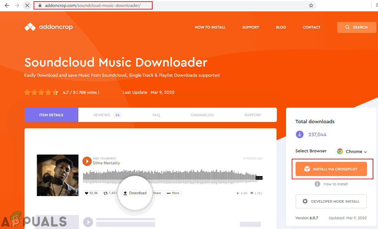Image resolution: width=378 pixels, height=229 pixels.
Task: Open the Select Browser Chrome dropdown
Action: tap(352, 151)
